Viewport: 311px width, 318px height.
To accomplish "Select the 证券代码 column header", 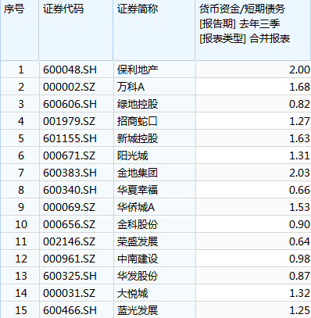I will click(x=76, y=30).
